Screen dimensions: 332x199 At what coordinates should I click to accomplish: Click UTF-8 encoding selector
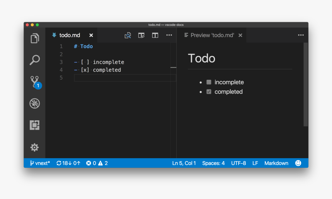pyautogui.click(x=239, y=163)
